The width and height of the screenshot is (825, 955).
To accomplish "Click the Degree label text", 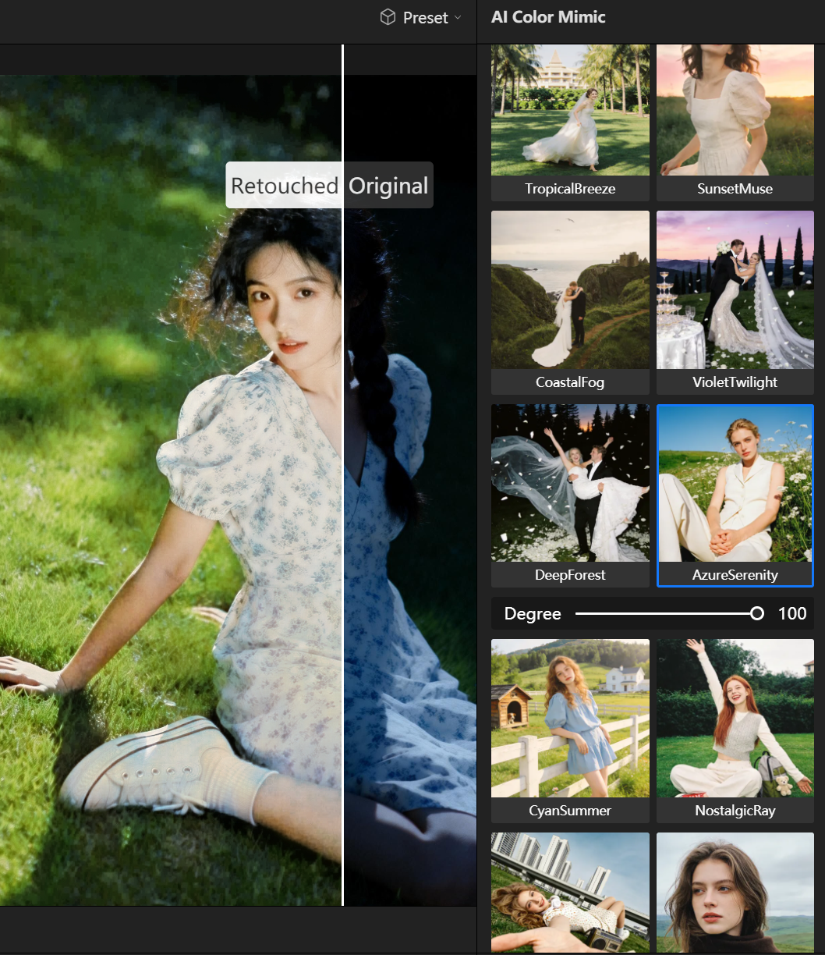I will pyautogui.click(x=533, y=614).
